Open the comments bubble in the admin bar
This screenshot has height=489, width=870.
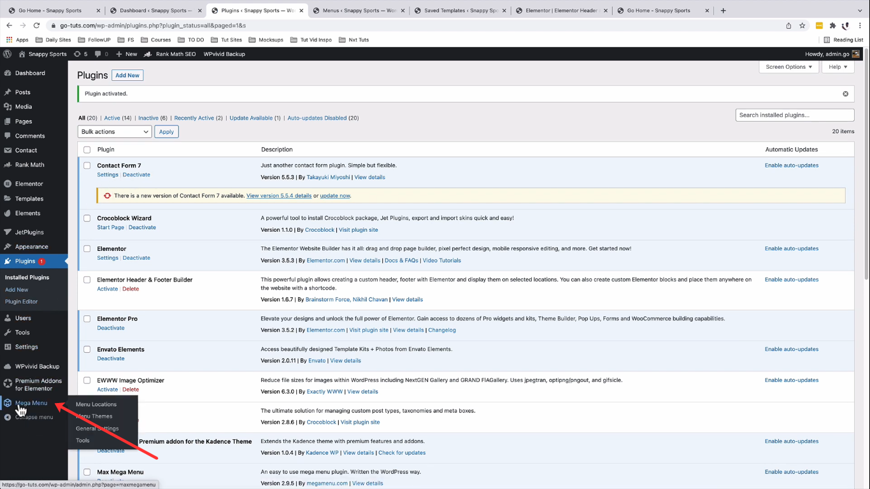click(x=101, y=54)
